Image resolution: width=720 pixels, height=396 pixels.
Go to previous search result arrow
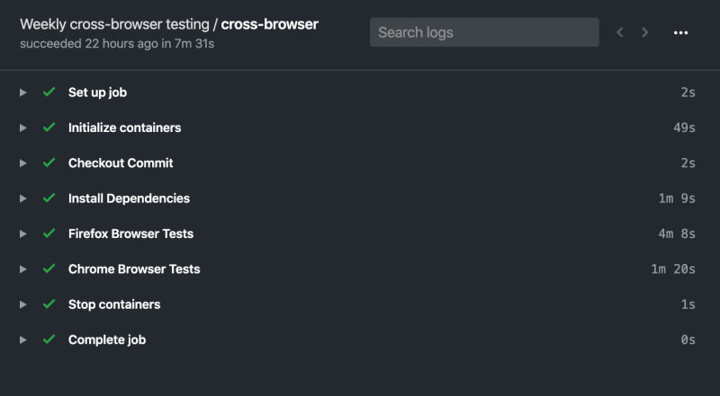point(620,32)
